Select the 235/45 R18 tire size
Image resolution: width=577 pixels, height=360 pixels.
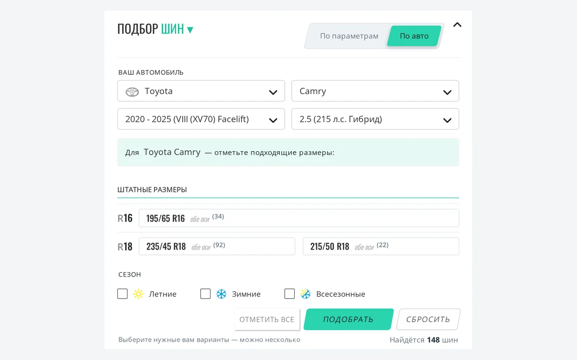[x=217, y=246]
